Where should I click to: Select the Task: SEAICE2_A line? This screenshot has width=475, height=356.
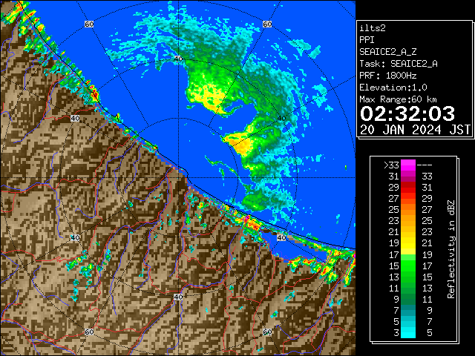(399, 64)
